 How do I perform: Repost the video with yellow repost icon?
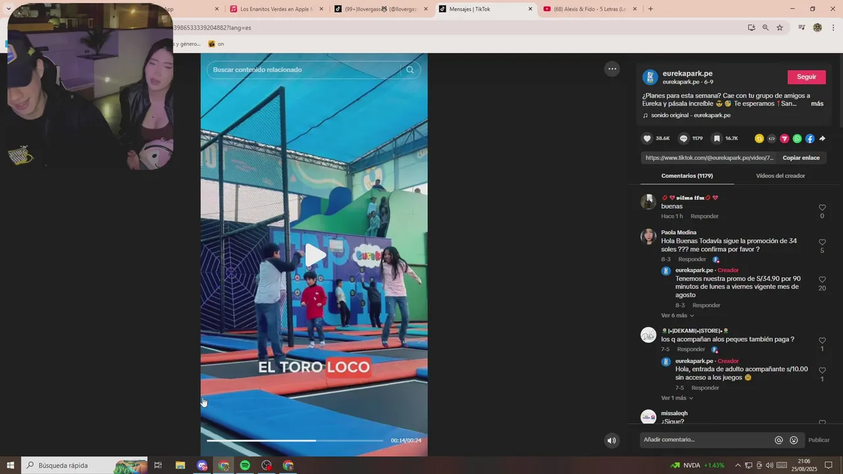pos(759,138)
